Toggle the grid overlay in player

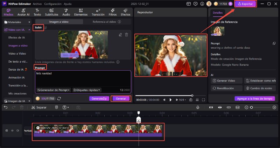[197, 100]
